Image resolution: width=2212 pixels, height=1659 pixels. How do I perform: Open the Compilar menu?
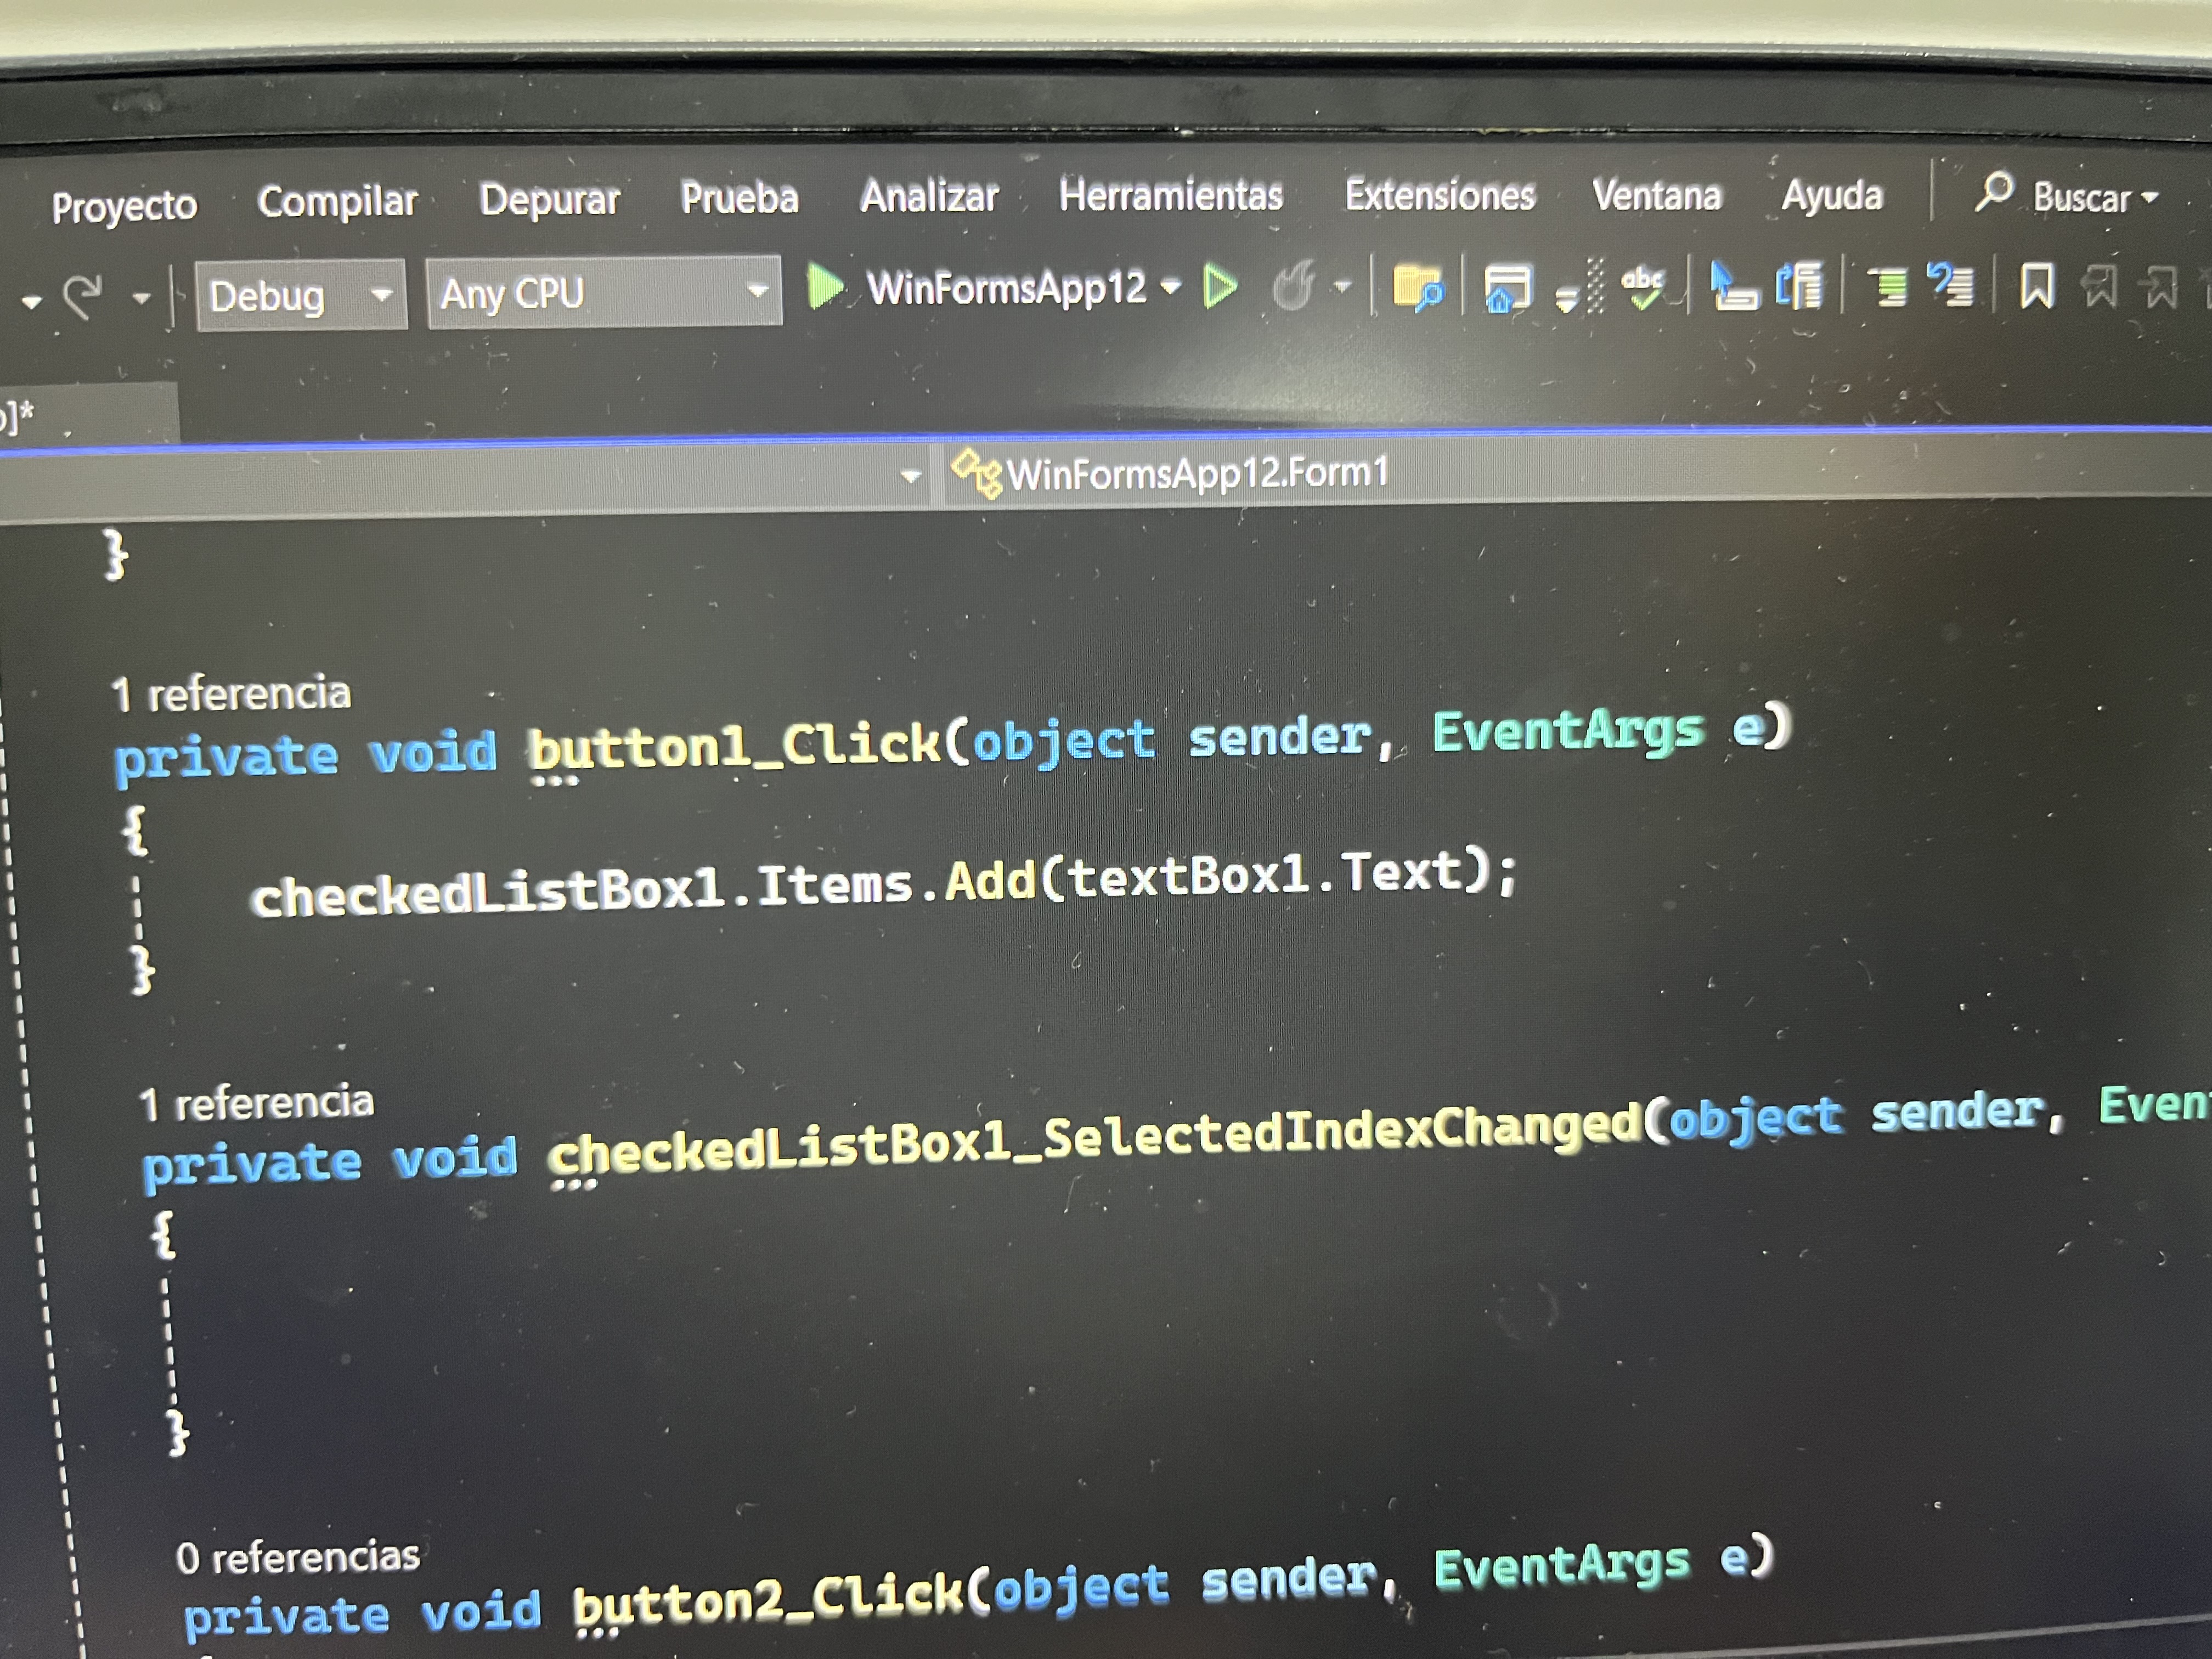click(337, 202)
